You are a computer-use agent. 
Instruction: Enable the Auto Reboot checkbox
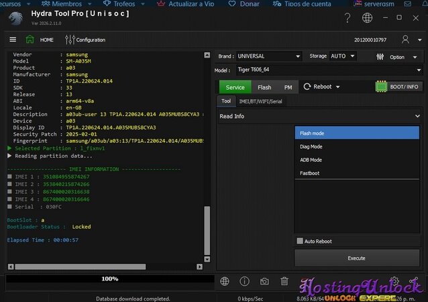click(300, 241)
